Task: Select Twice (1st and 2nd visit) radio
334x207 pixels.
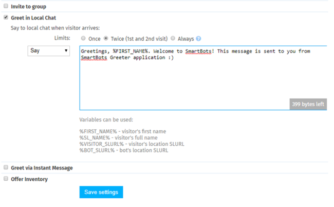Action: (x=106, y=38)
